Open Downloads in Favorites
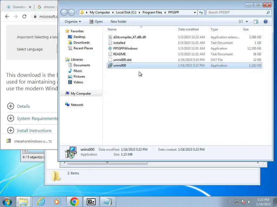The image size is (277, 207). 81,42
